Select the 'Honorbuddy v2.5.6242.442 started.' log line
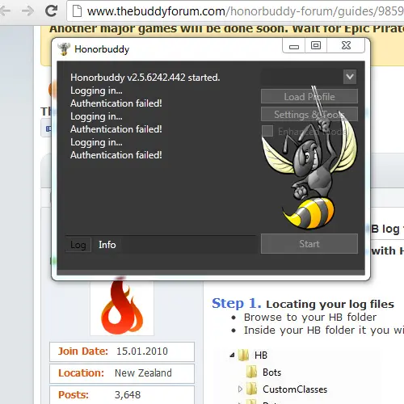Image resolution: width=404 pixels, height=404 pixels. coord(145,78)
